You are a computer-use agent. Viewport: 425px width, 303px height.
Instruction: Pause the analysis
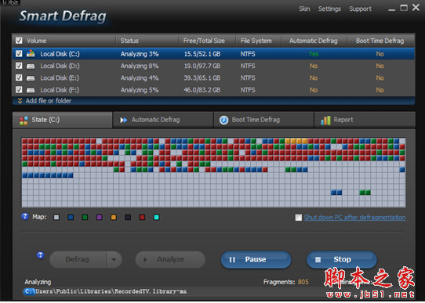(x=256, y=259)
